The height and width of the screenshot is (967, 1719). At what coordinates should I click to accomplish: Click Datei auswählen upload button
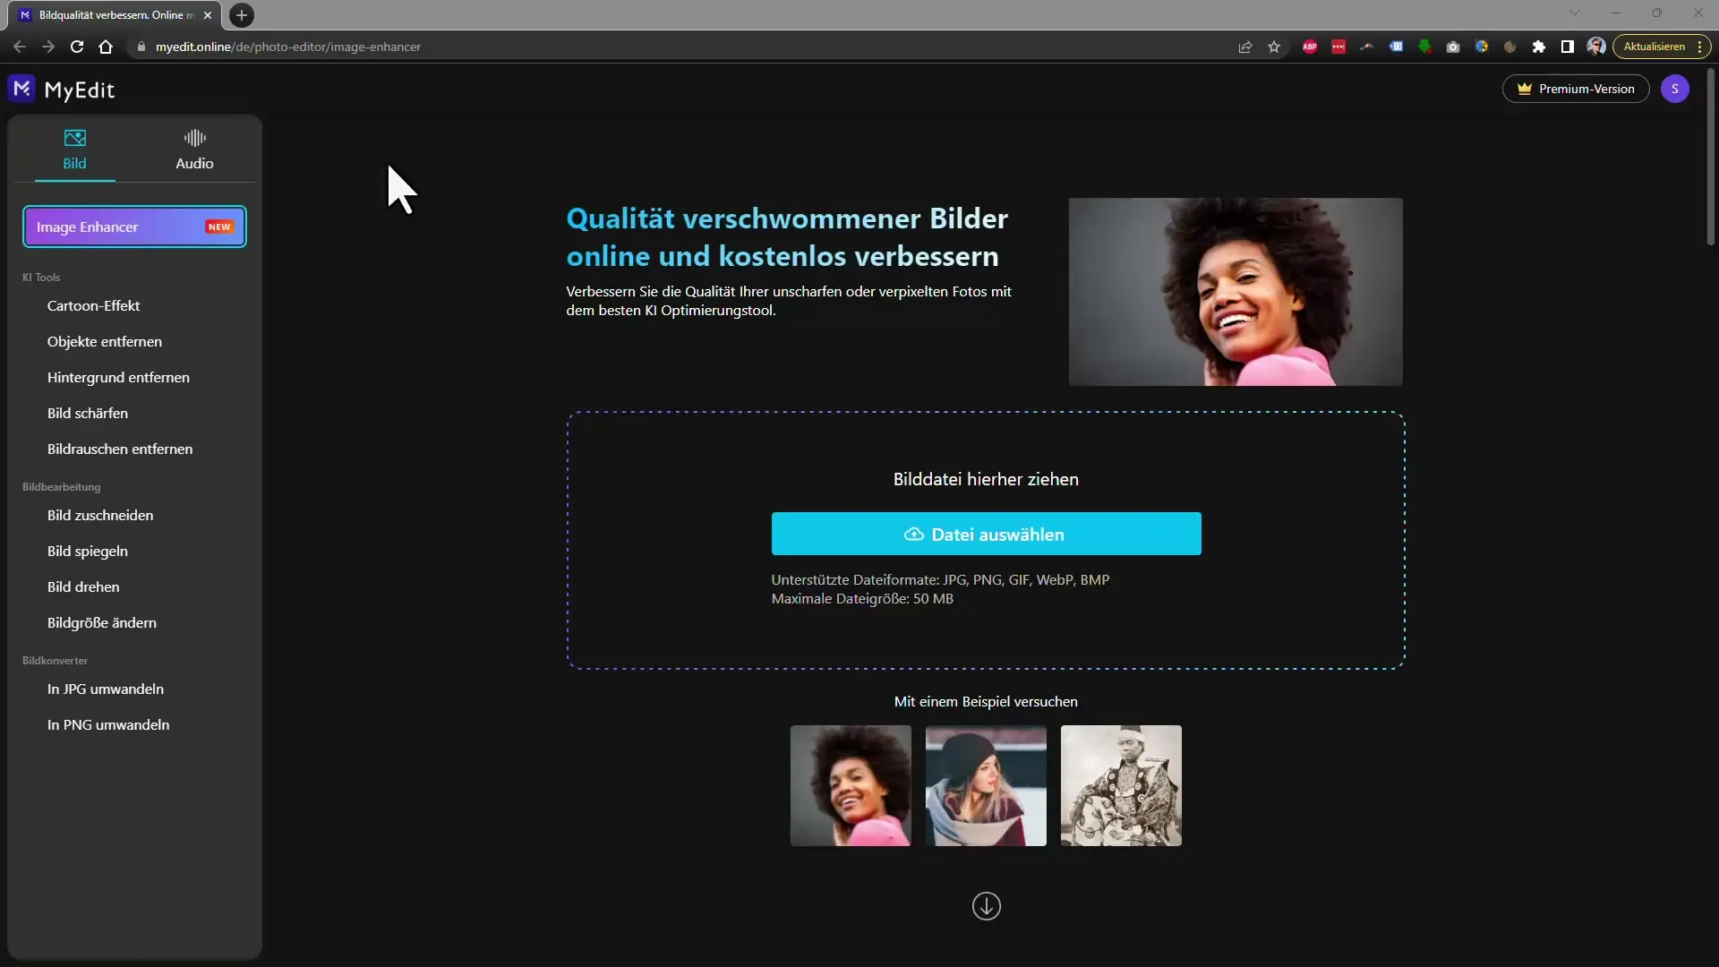tap(986, 534)
